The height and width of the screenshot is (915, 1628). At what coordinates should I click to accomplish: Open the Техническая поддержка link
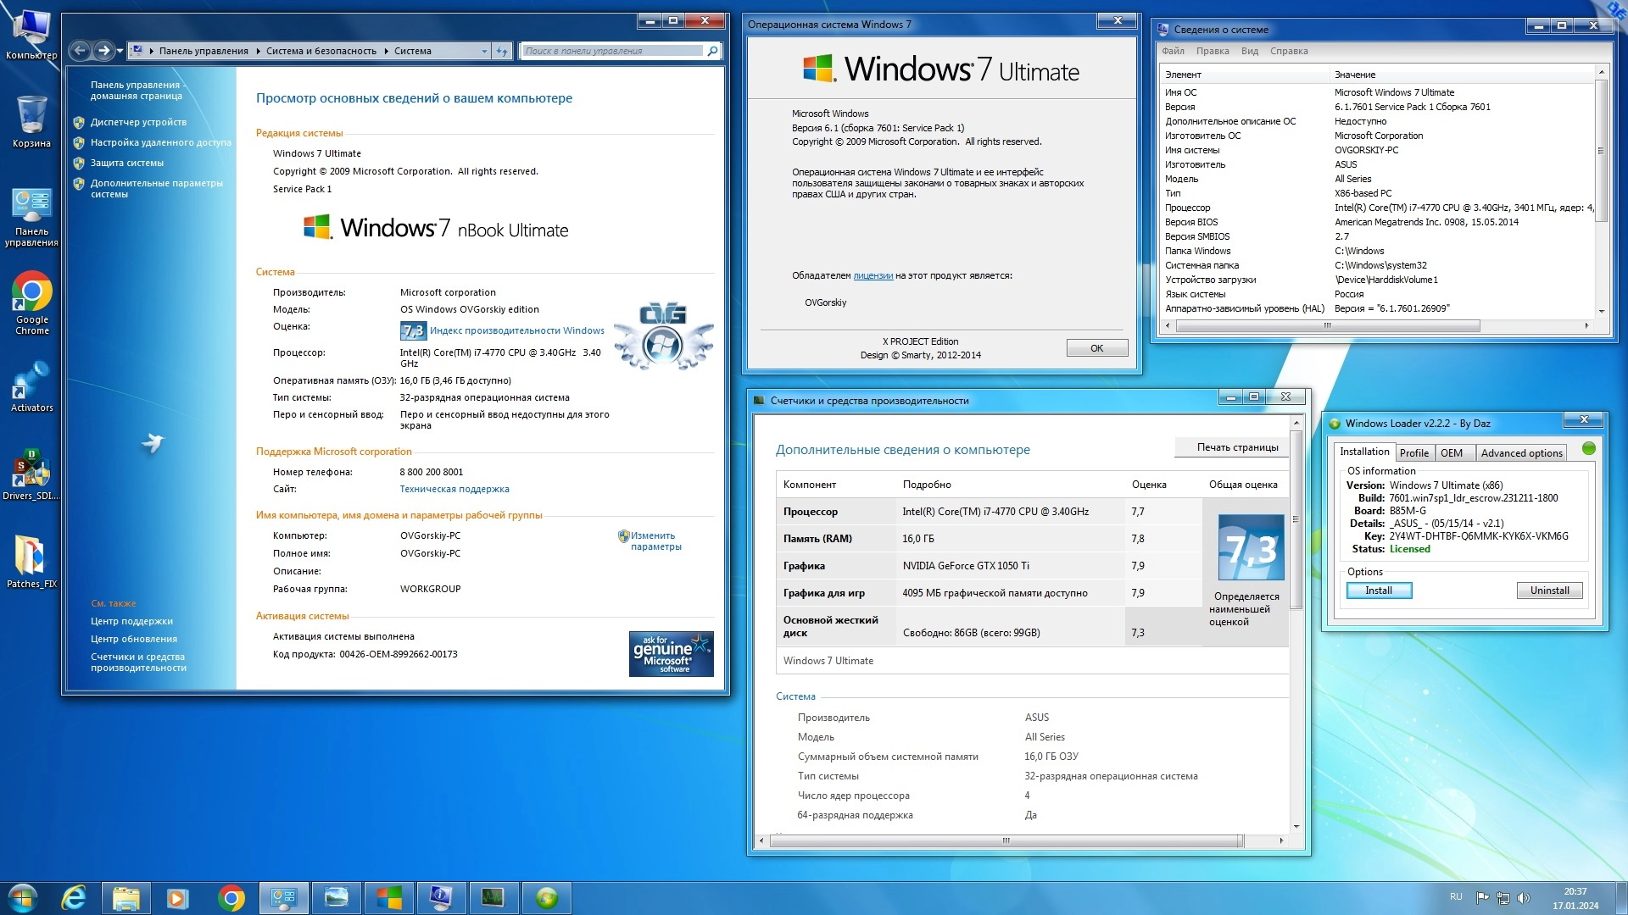454,489
